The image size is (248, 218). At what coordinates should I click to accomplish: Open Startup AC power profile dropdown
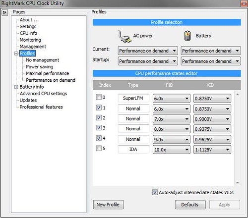tap(148, 61)
